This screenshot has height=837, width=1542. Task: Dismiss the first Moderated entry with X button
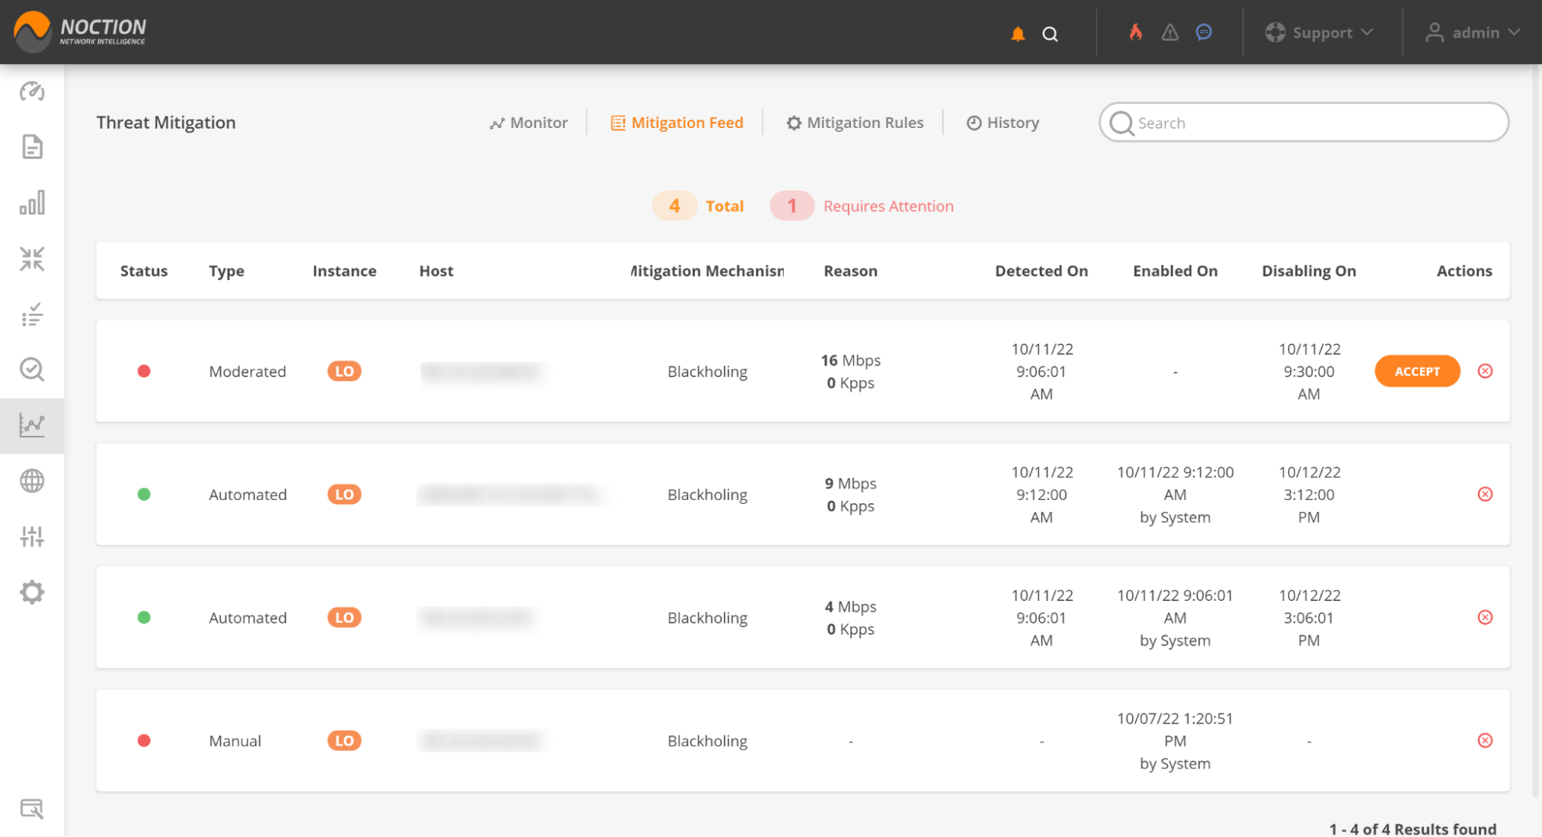click(1484, 371)
